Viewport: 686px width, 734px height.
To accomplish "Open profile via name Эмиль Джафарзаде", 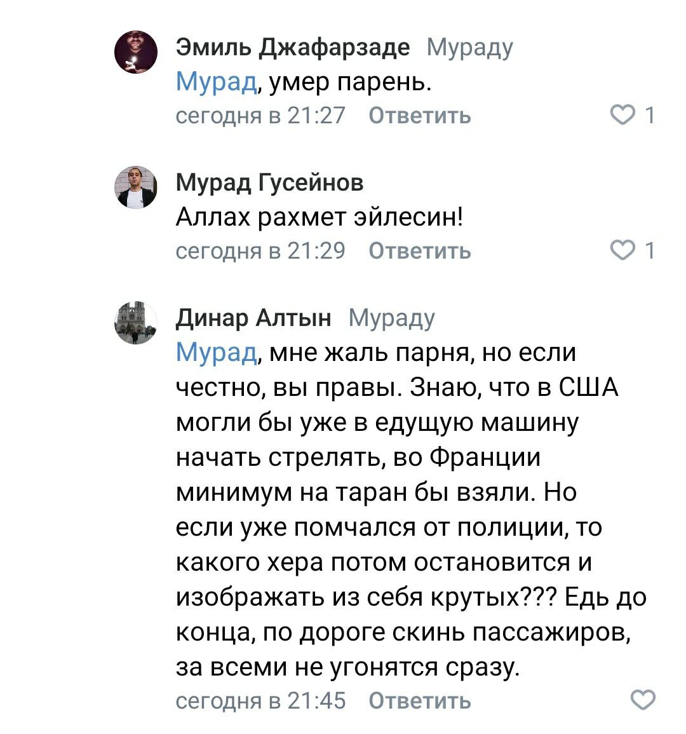I will tap(292, 47).
